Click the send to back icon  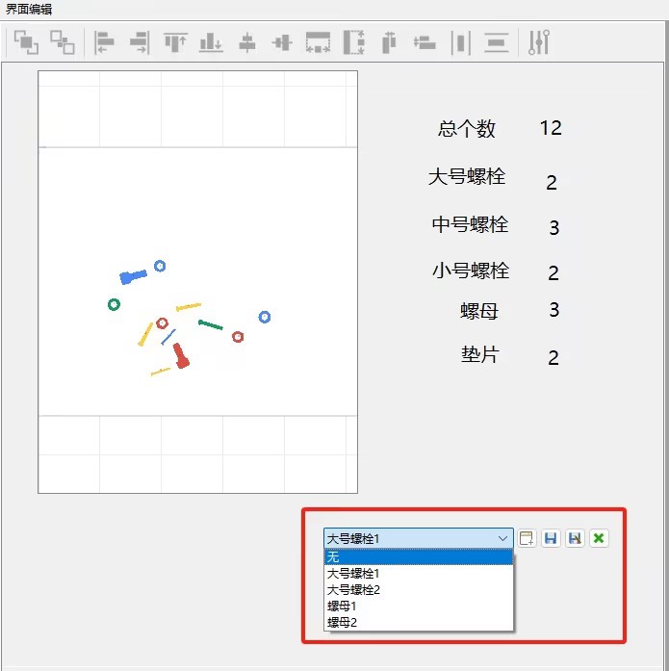[62, 42]
